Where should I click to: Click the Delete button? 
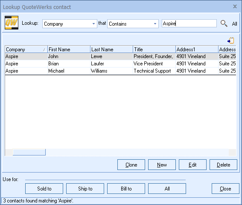pyautogui.click(x=223, y=165)
